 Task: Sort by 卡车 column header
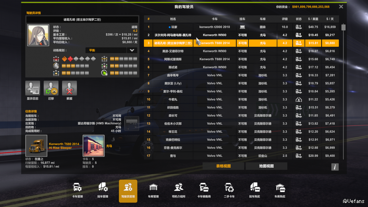click(215, 19)
